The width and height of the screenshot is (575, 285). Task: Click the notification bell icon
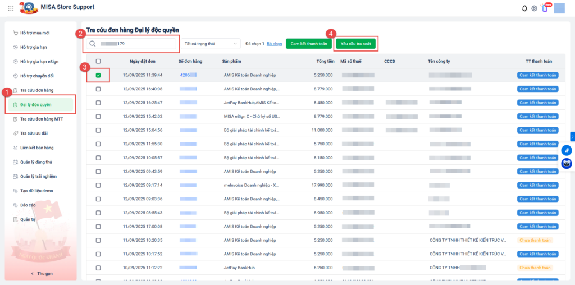click(x=524, y=8)
